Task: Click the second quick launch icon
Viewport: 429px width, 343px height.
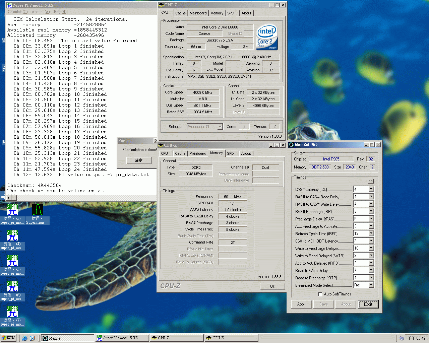Action: click(x=32, y=338)
